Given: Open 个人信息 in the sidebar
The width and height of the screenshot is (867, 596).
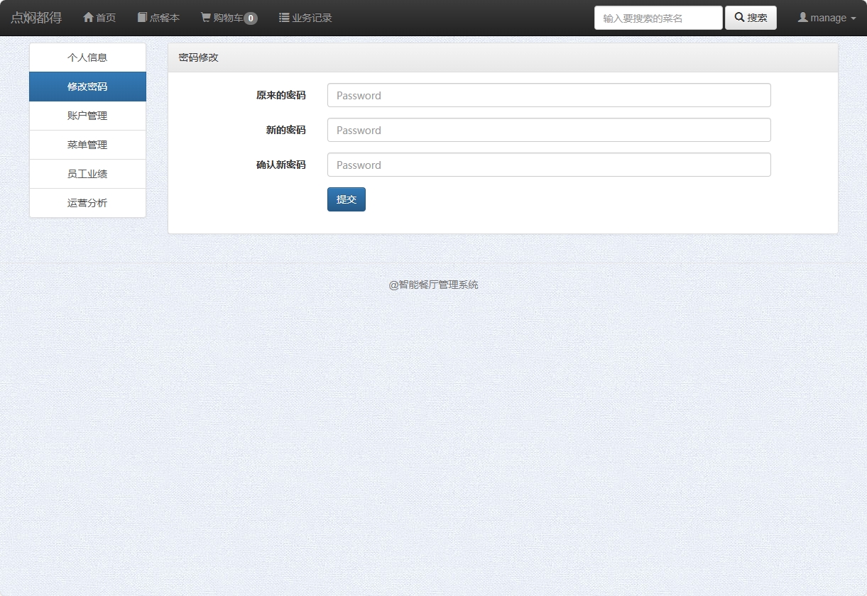Looking at the screenshot, I should click(x=87, y=57).
